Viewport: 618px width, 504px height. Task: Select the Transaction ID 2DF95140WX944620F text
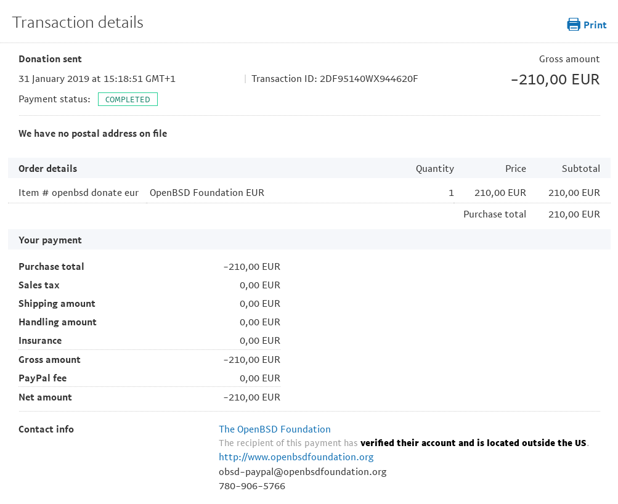pyautogui.click(x=335, y=79)
